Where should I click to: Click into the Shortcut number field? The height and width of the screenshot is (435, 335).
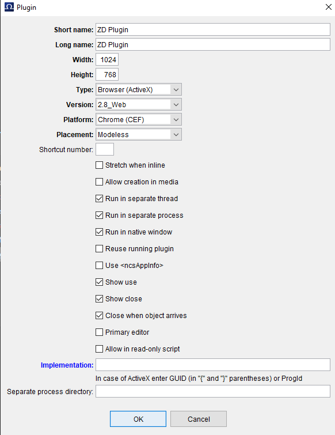105,149
